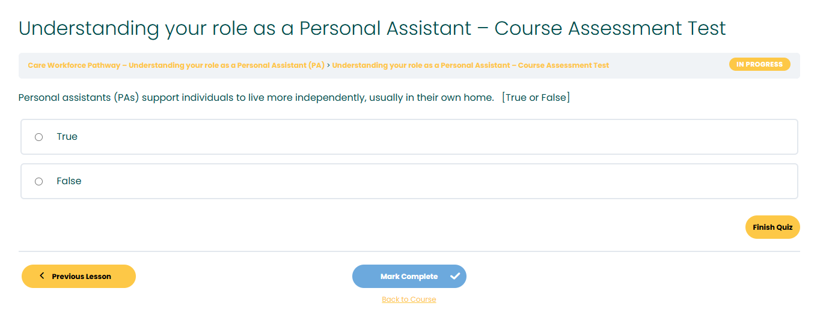Click the [True or False] hint text

(536, 97)
